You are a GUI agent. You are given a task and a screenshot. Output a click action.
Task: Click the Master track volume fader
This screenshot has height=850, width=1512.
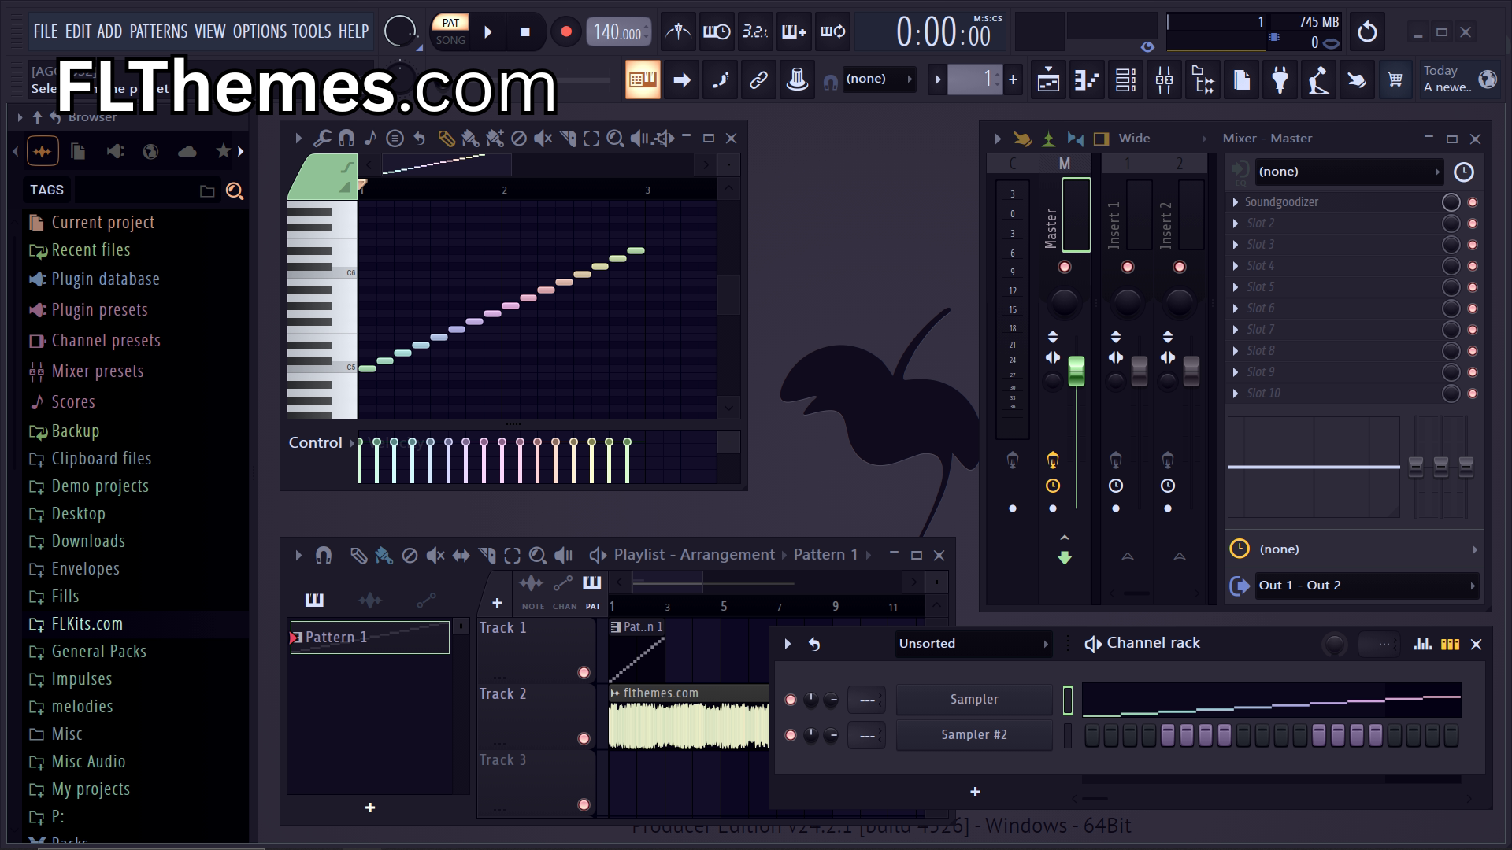1077,371
